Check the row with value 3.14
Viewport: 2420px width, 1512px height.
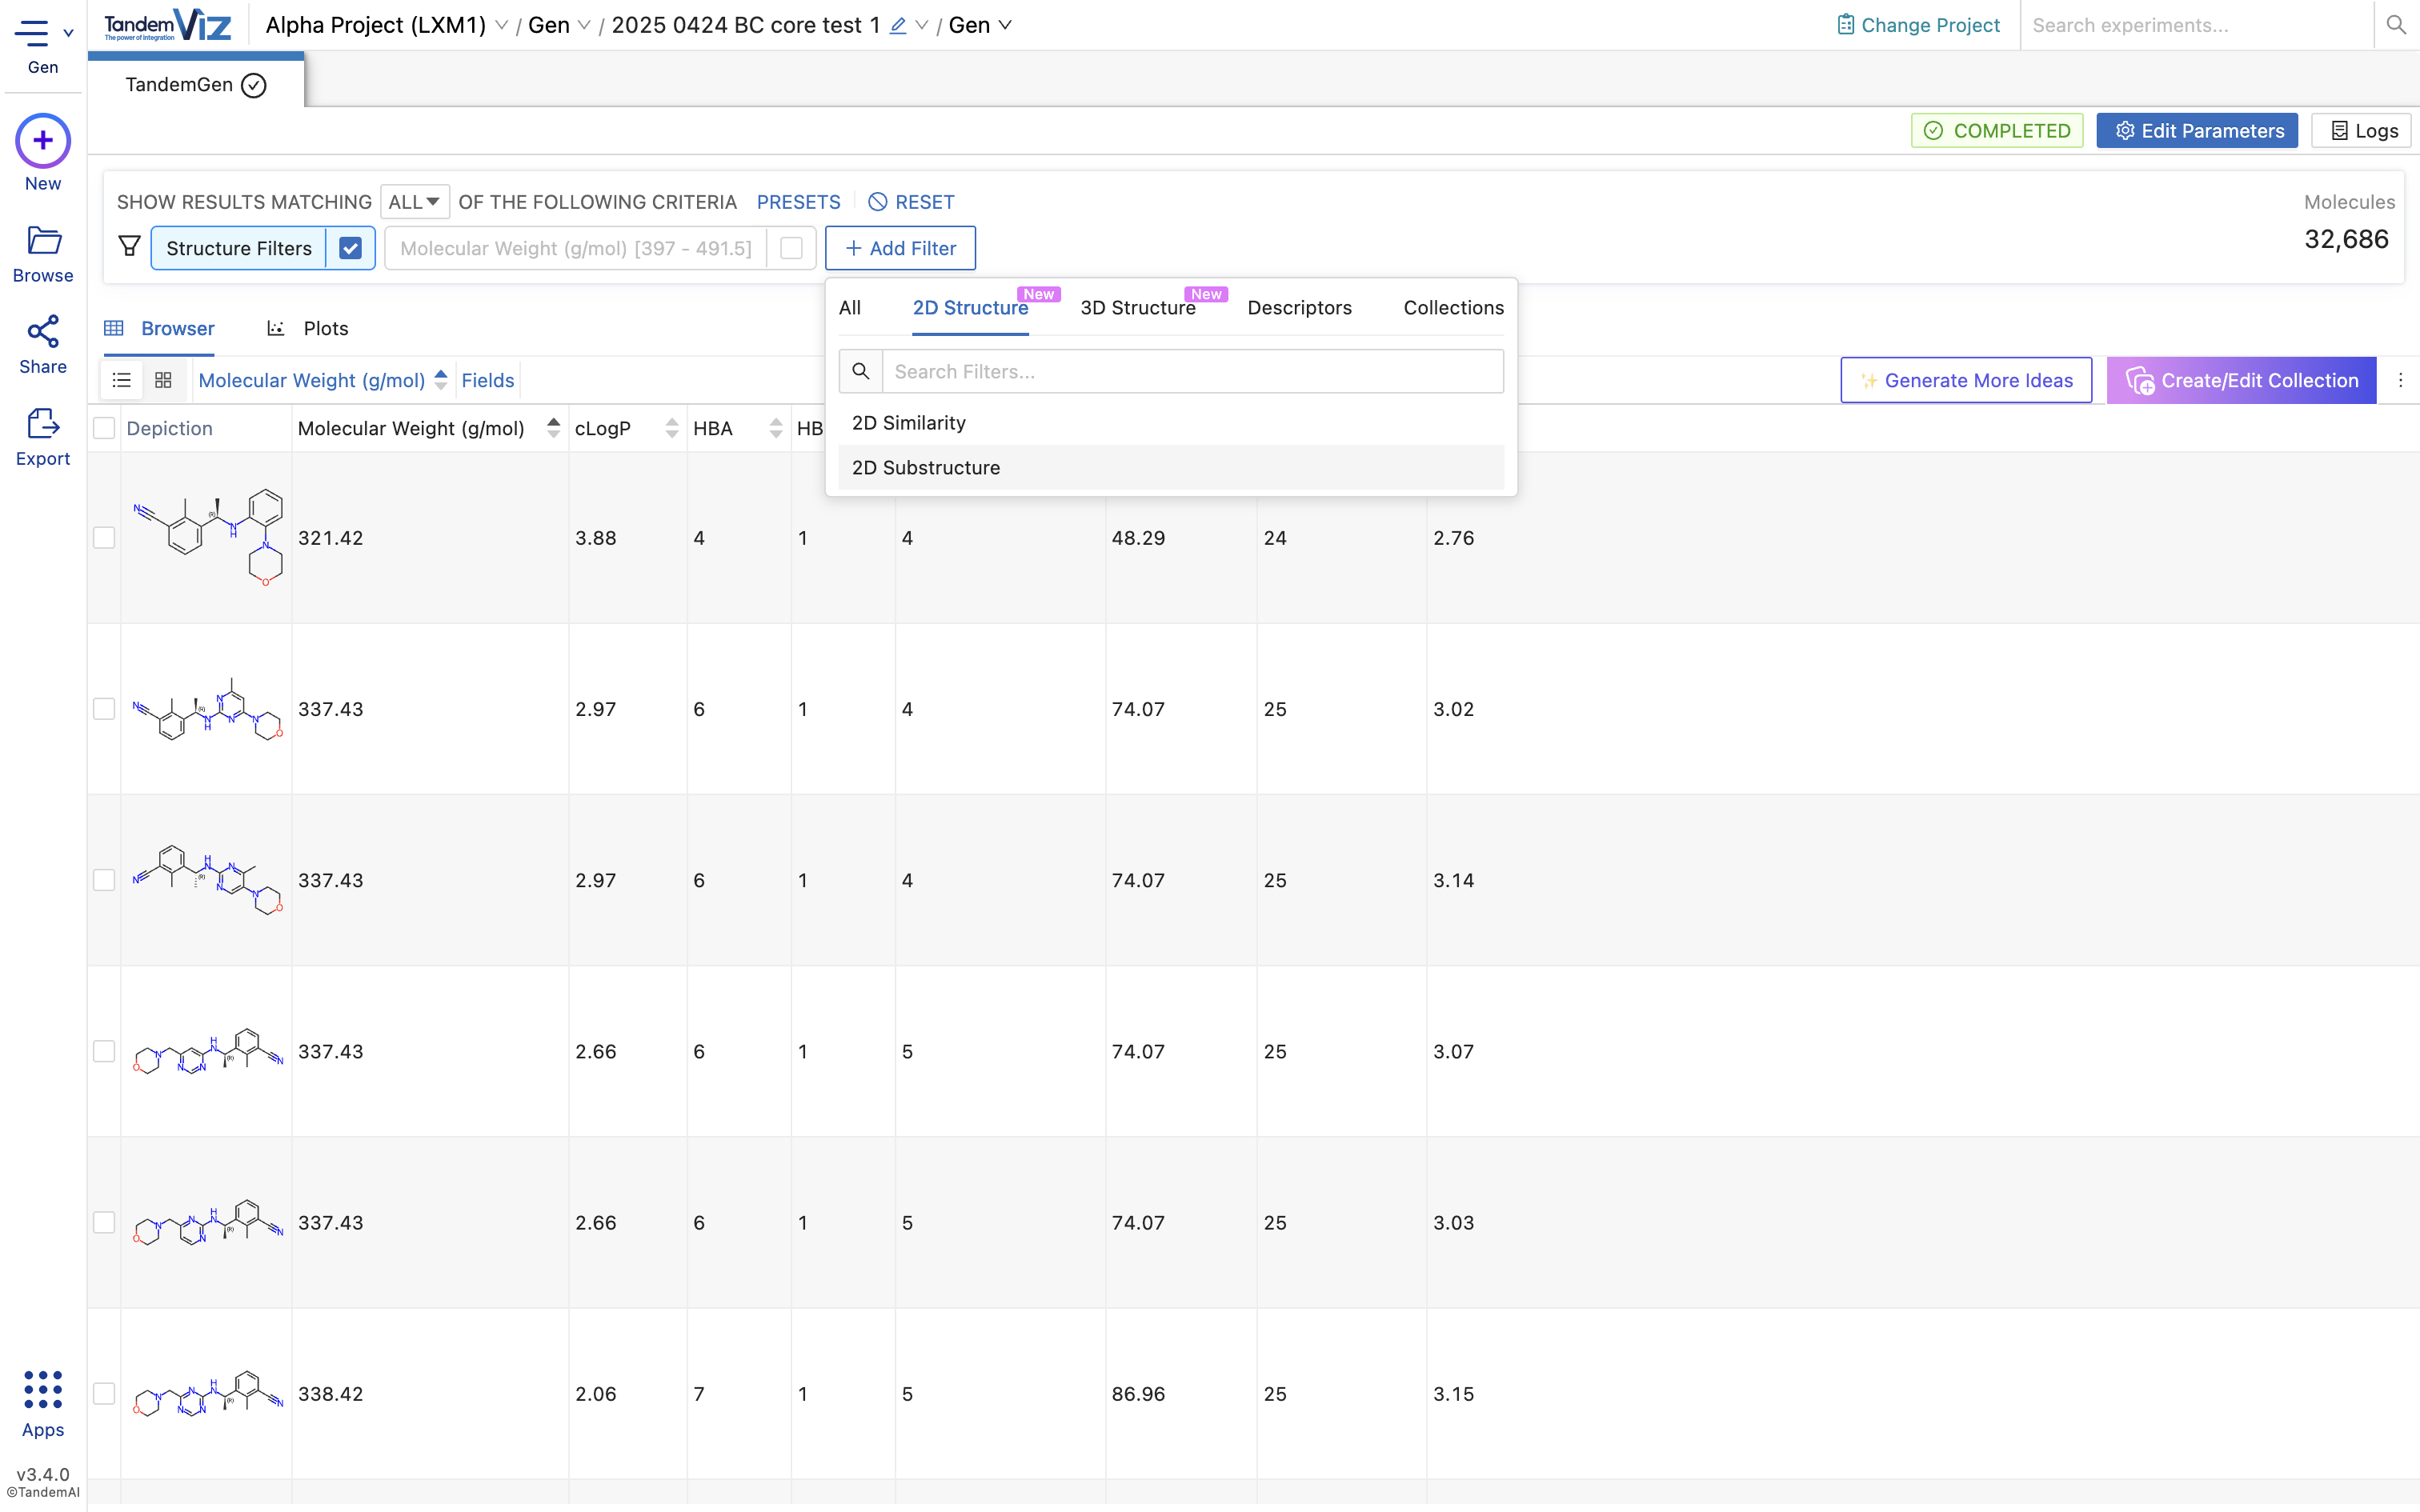point(104,880)
